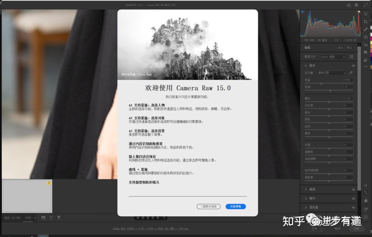The width and height of the screenshot is (372, 237).
Task: Select the Hand tool icon
Action: [365, 201]
